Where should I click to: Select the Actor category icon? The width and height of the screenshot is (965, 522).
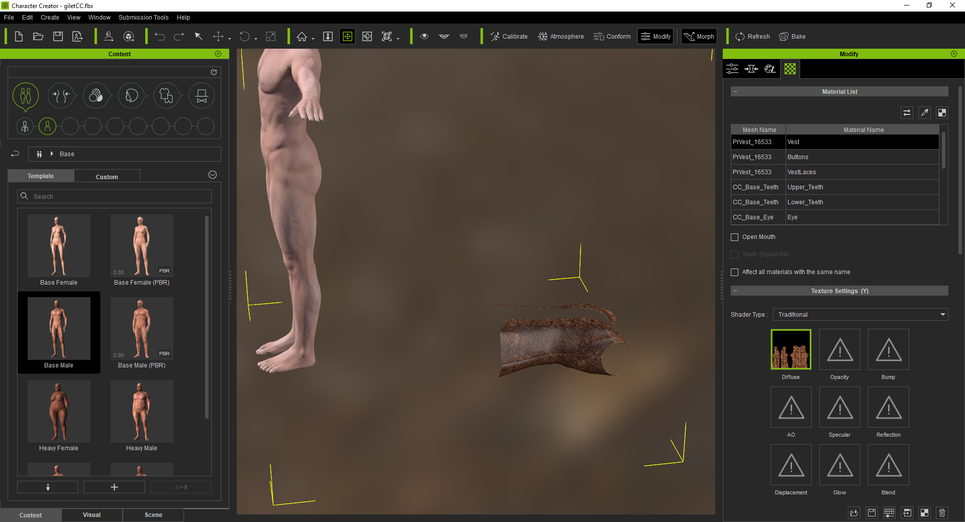click(26, 95)
